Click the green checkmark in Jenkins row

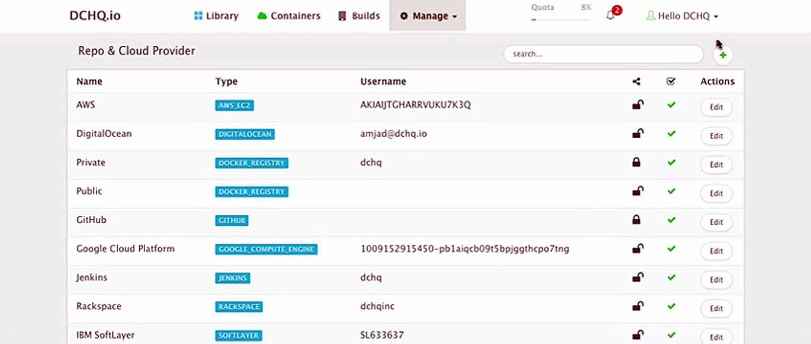pyautogui.click(x=671, y=277)
